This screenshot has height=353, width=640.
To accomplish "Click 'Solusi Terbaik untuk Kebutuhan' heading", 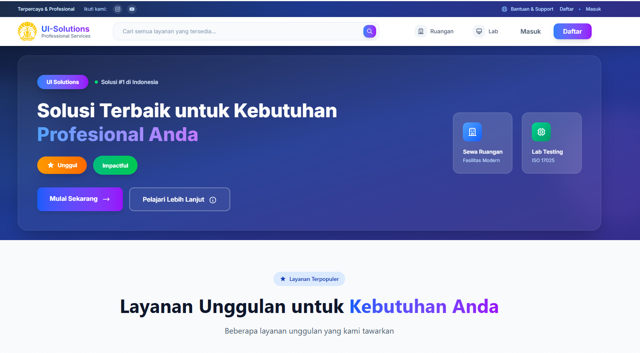I will click(x=187, y=111).
